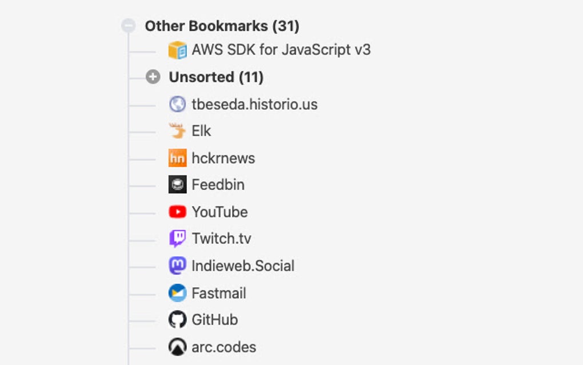
Task: Click the Fastmail envelope icon
Action: pos(178,292)
